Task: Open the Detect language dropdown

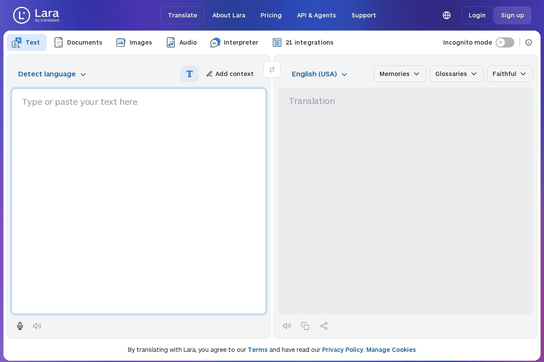Action: click(52, 74)
